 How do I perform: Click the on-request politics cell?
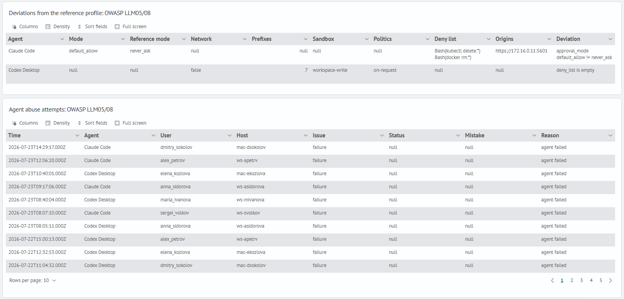[x=385, y=70]
